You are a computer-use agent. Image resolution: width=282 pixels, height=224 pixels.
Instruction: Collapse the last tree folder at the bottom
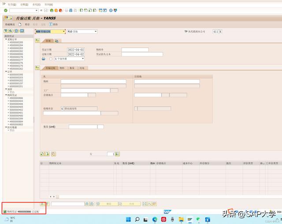(6, 127)
